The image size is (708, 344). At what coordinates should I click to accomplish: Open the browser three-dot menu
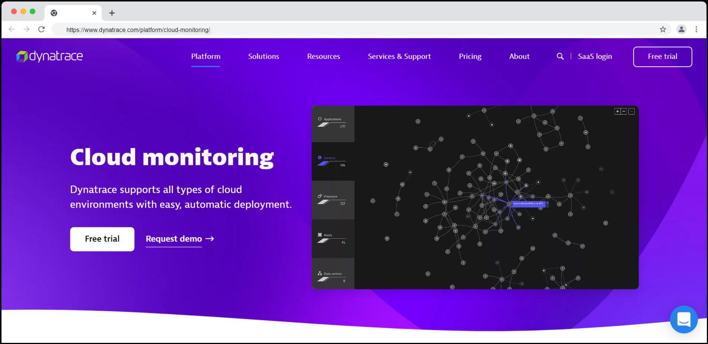696,29
